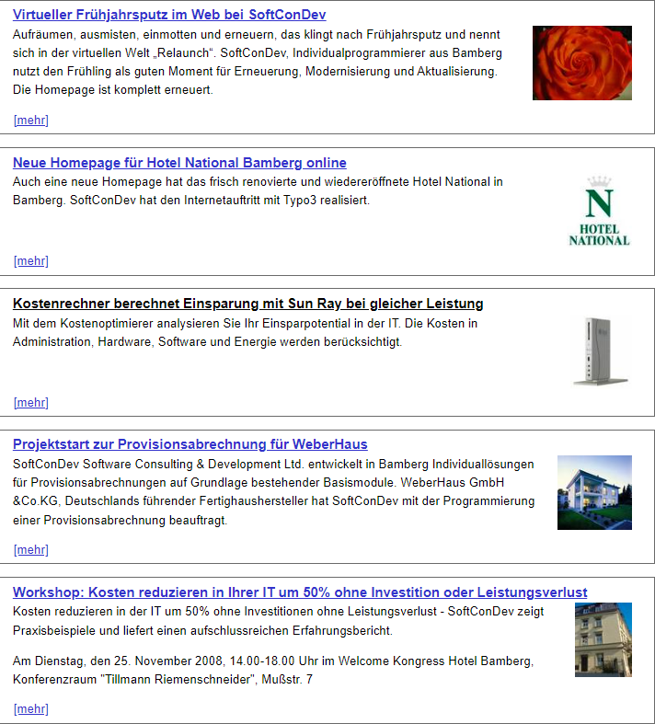The height and width of the screenshot is (724, 655).
Task: Click the WeberHaus house photo
Action: (594, 493)
